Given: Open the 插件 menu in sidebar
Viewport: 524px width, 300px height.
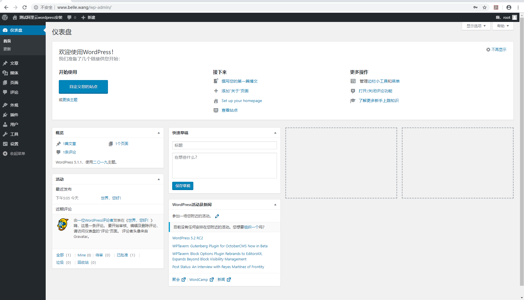Looking at the screenshot, I should coord(14,115).
